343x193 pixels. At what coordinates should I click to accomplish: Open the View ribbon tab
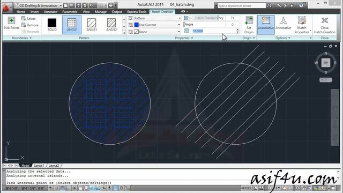(86, 12)
